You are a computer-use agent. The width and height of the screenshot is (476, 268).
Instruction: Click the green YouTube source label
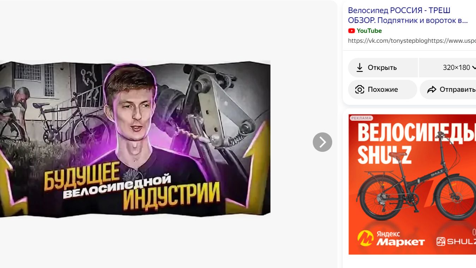click(369, 31)
